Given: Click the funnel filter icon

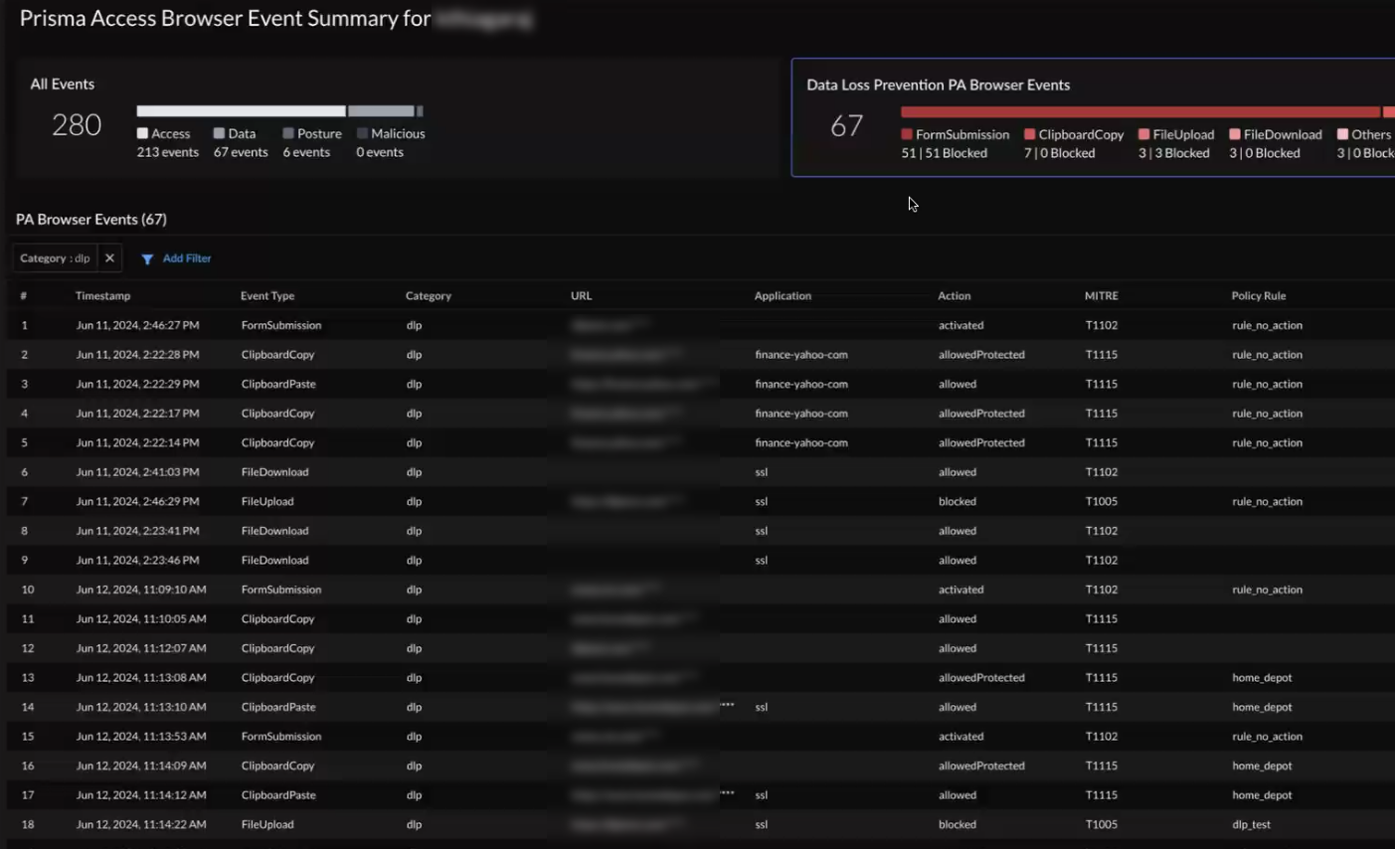Looking at the screenshot, I should pos(147,259).
